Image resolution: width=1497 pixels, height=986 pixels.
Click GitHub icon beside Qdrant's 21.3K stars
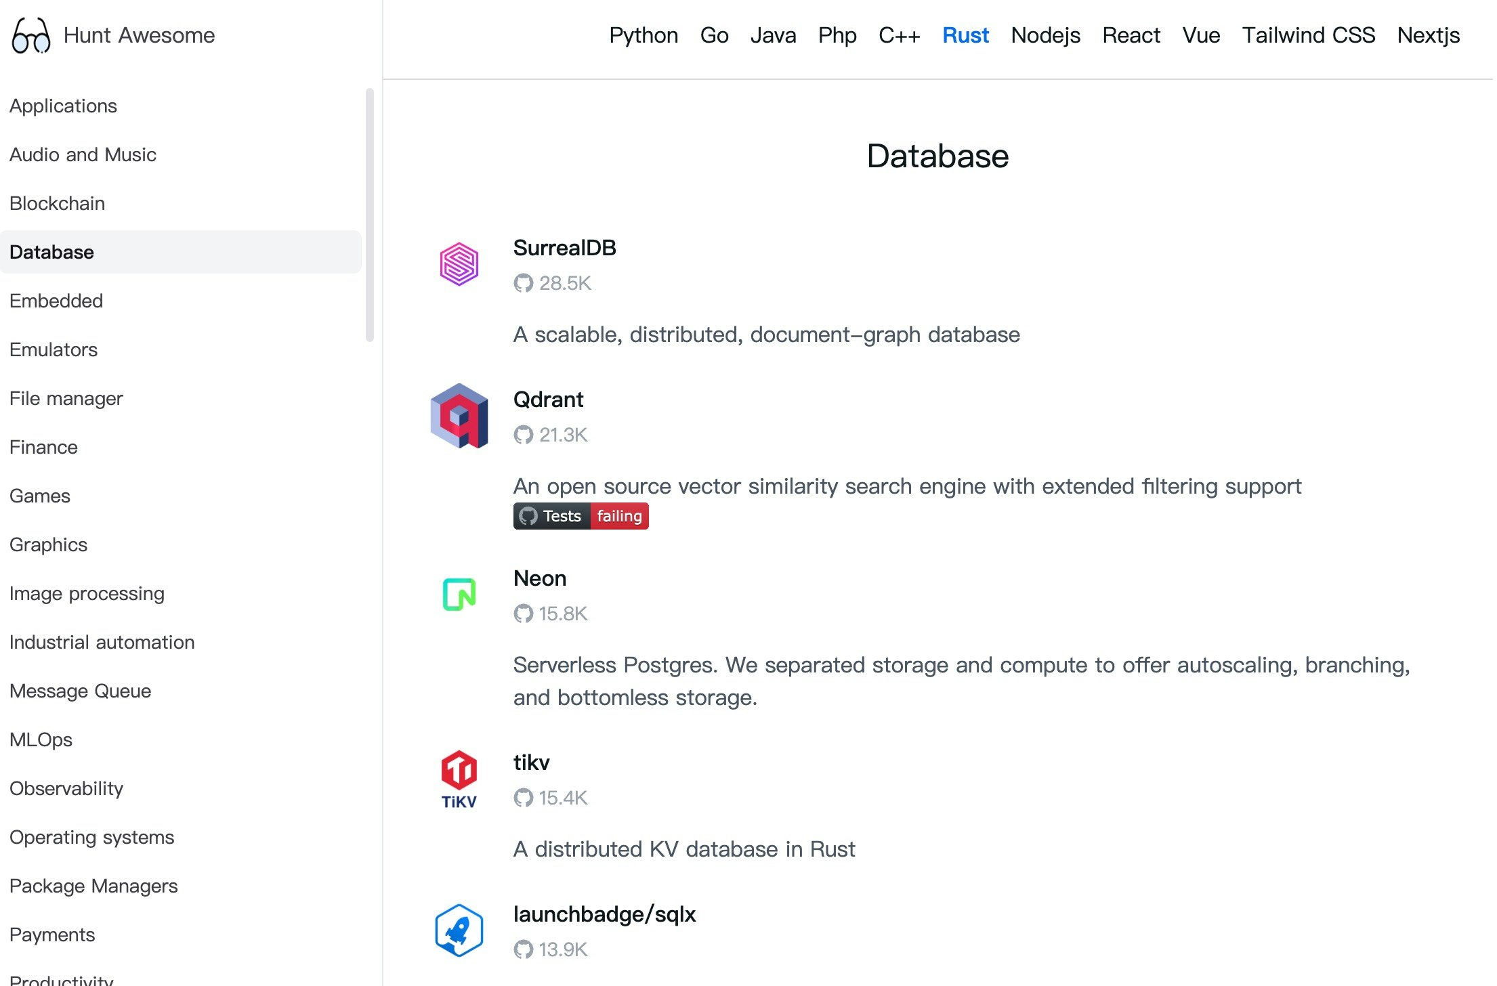pos(523,435)
